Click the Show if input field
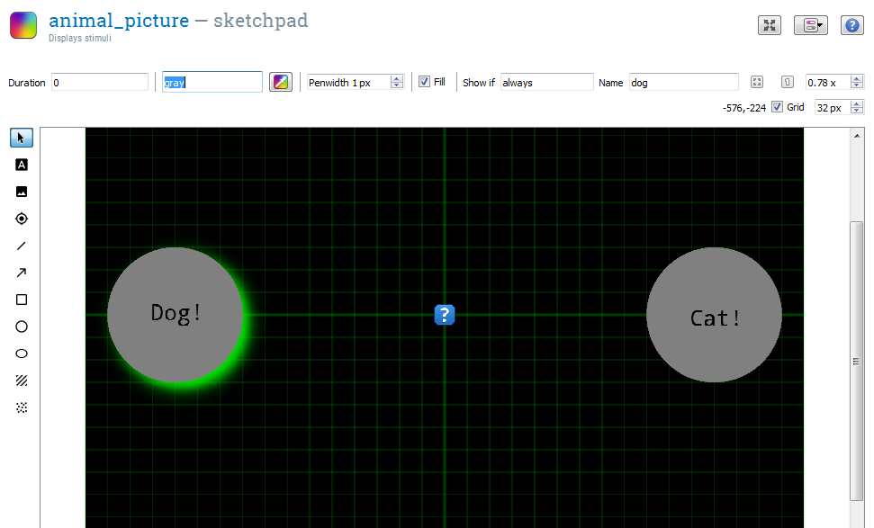The width and height of the screenshot is (874, 528). tap(546, 83)
